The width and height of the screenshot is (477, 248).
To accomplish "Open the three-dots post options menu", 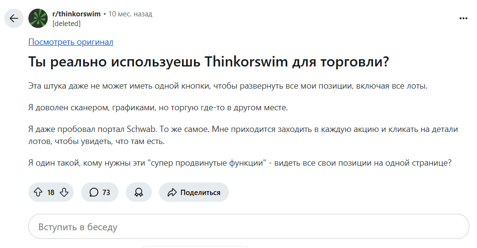I will (464, 18).
